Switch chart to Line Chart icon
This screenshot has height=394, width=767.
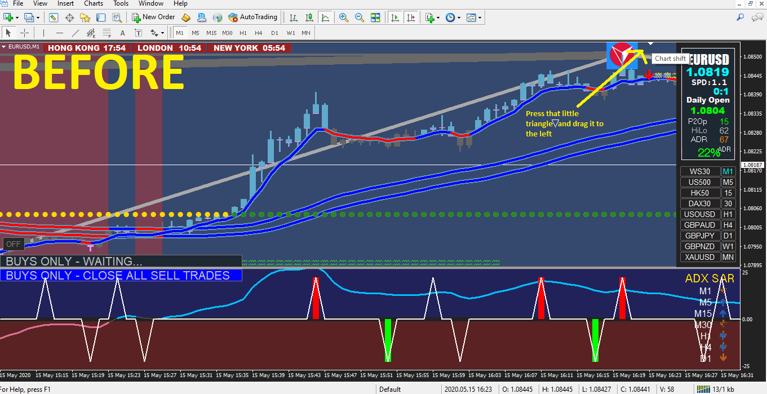point(325,17)
